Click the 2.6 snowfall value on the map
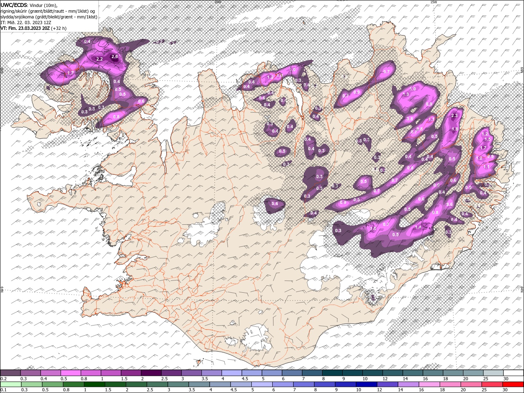524x393 pixels. coord(115,56)
